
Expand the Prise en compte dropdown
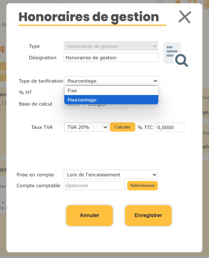[111, 174]
